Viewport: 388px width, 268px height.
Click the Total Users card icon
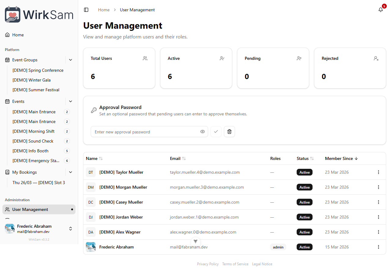point(145,58)
